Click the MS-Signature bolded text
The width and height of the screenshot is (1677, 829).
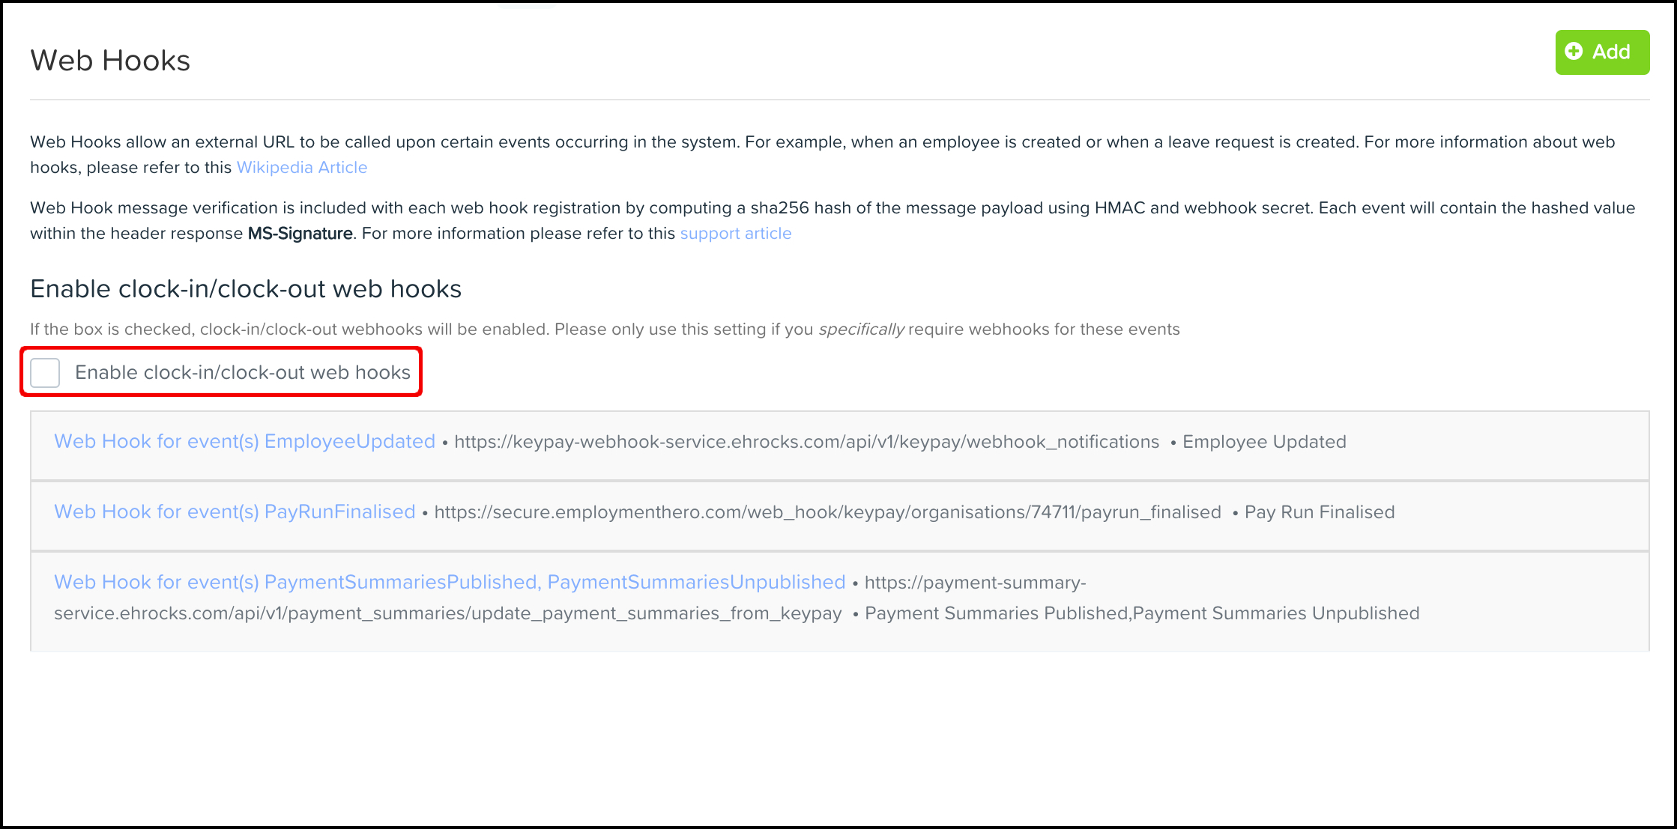coord(301,233)
